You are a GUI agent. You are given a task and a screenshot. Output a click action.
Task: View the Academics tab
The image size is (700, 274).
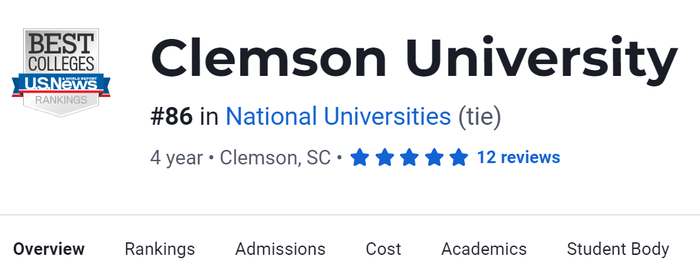point(484,249)
